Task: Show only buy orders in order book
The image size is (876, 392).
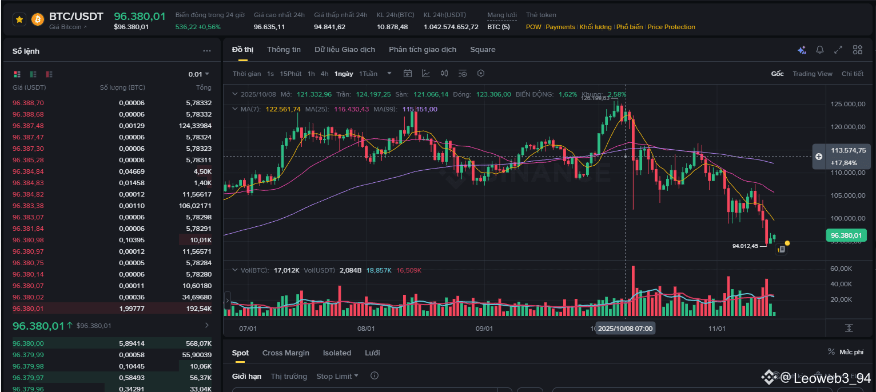Action: [33, 74]
